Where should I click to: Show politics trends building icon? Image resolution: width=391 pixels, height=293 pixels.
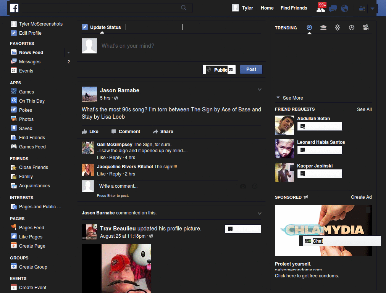(x=323, y=27)
